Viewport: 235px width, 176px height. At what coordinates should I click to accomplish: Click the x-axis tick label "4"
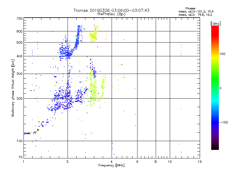112,162
